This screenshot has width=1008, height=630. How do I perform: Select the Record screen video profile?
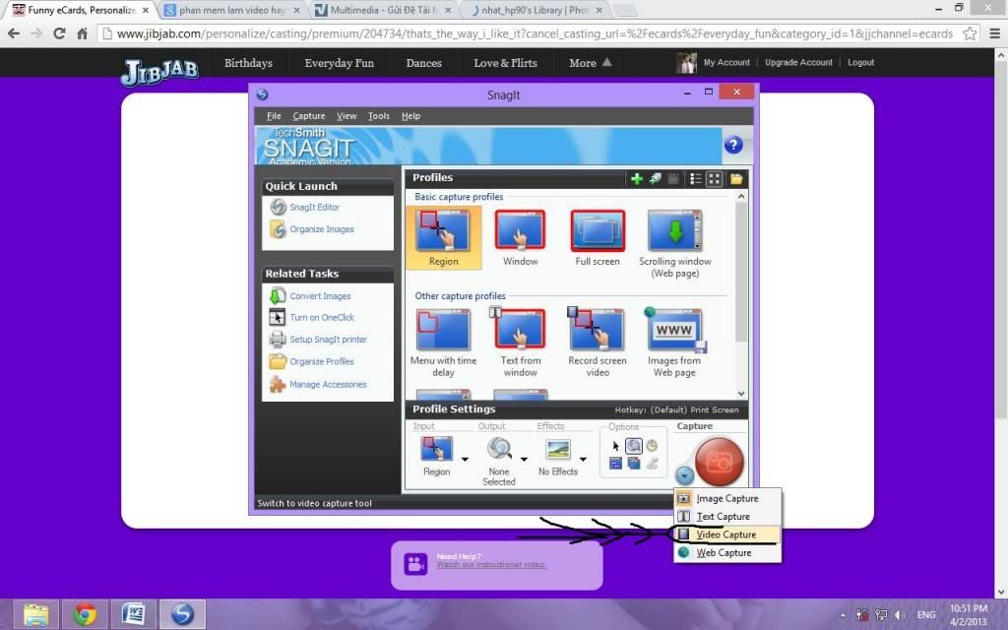tap(598, 342)
